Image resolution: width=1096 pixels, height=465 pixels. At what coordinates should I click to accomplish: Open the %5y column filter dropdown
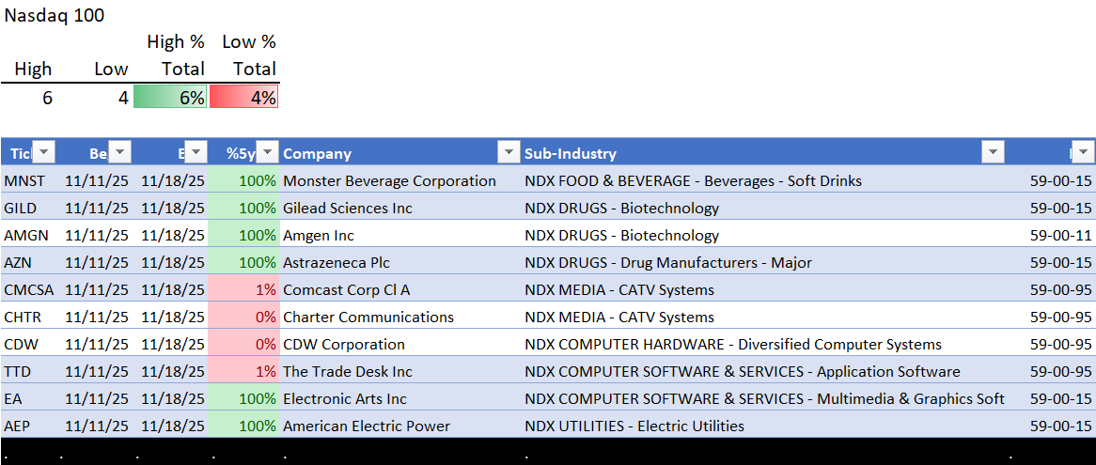coord(268,153)
